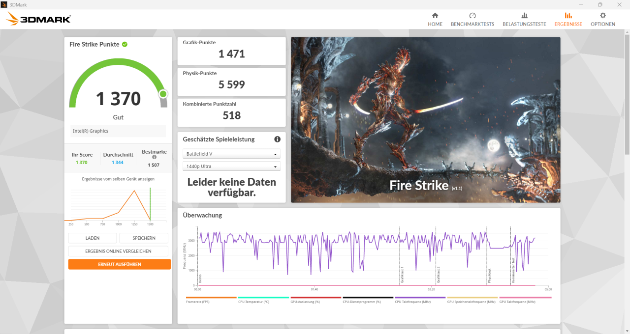Click the Belastungsteste bar-chart icon
The height and width of the screenshot is (334, 630).
[x=524, y=16]
